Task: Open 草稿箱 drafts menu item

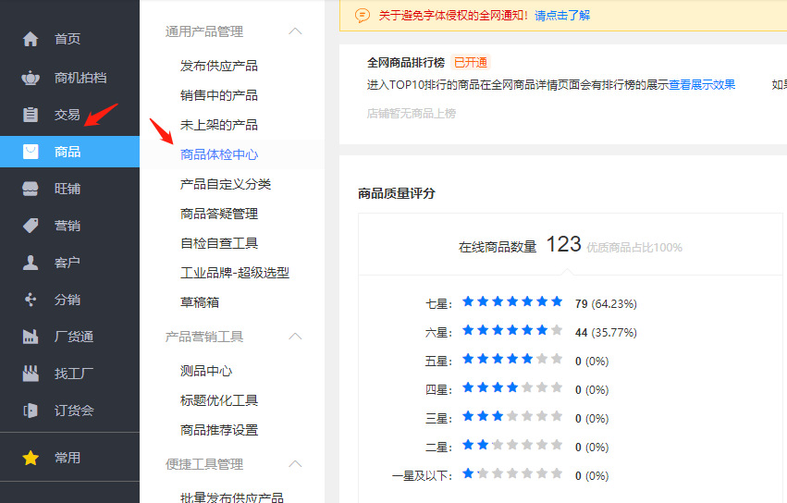Action: tap(200, 302)
